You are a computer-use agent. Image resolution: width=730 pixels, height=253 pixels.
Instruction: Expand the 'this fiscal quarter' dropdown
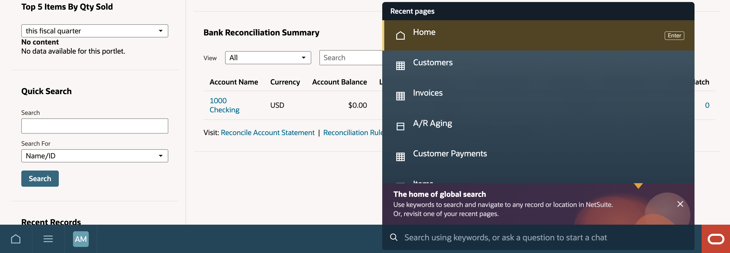coord(95,31)
